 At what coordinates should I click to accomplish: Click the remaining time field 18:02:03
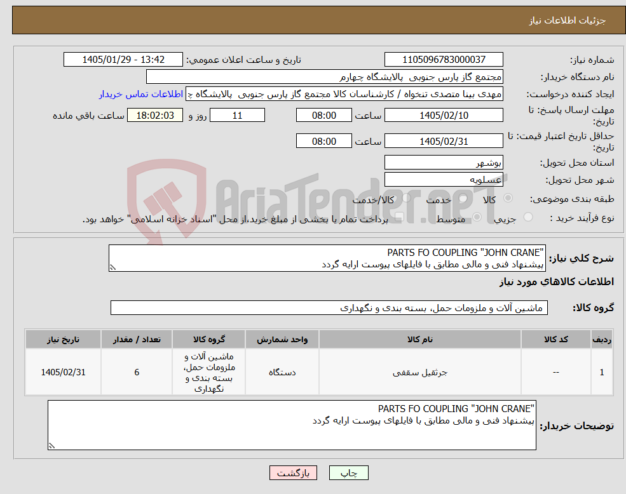coord(155,116)
